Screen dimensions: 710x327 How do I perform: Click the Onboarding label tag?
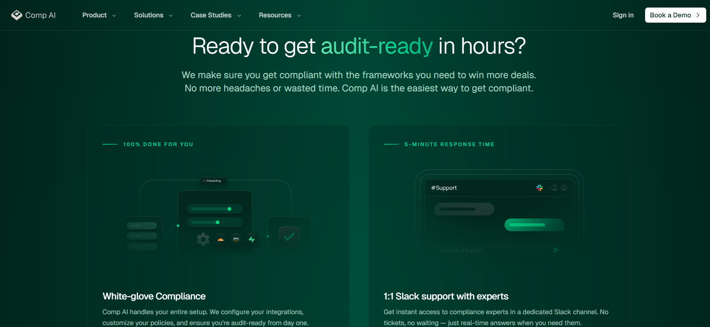click(213, 181)
